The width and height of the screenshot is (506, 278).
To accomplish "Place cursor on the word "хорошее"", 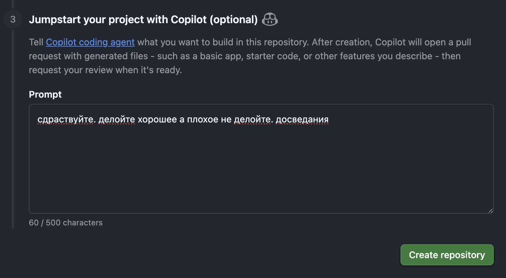I will [157, 119].
